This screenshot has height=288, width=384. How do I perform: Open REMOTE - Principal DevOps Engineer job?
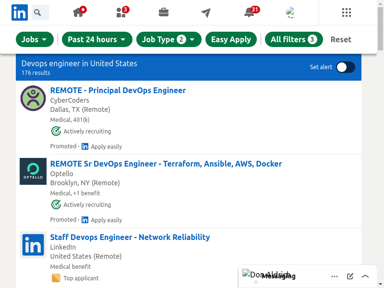(118, 90)
